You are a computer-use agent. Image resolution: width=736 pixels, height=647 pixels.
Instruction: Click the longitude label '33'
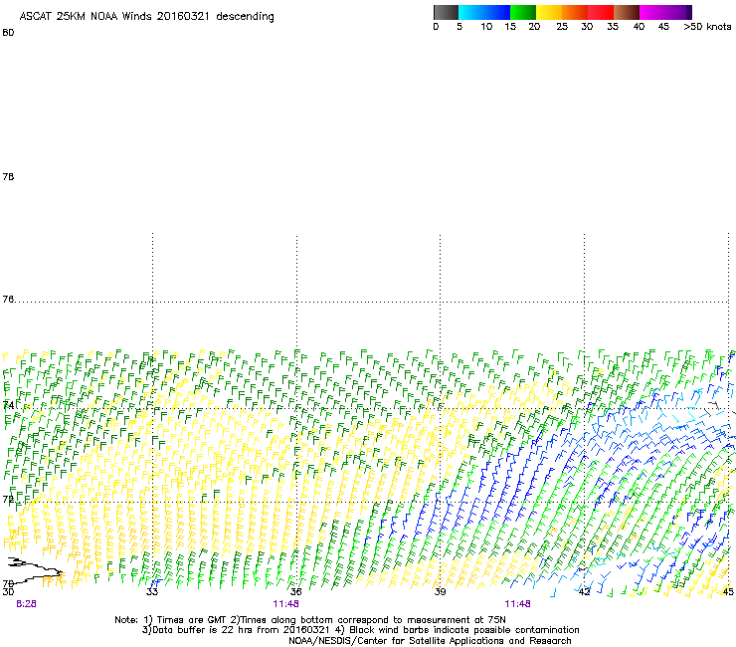tap(152, 591)
